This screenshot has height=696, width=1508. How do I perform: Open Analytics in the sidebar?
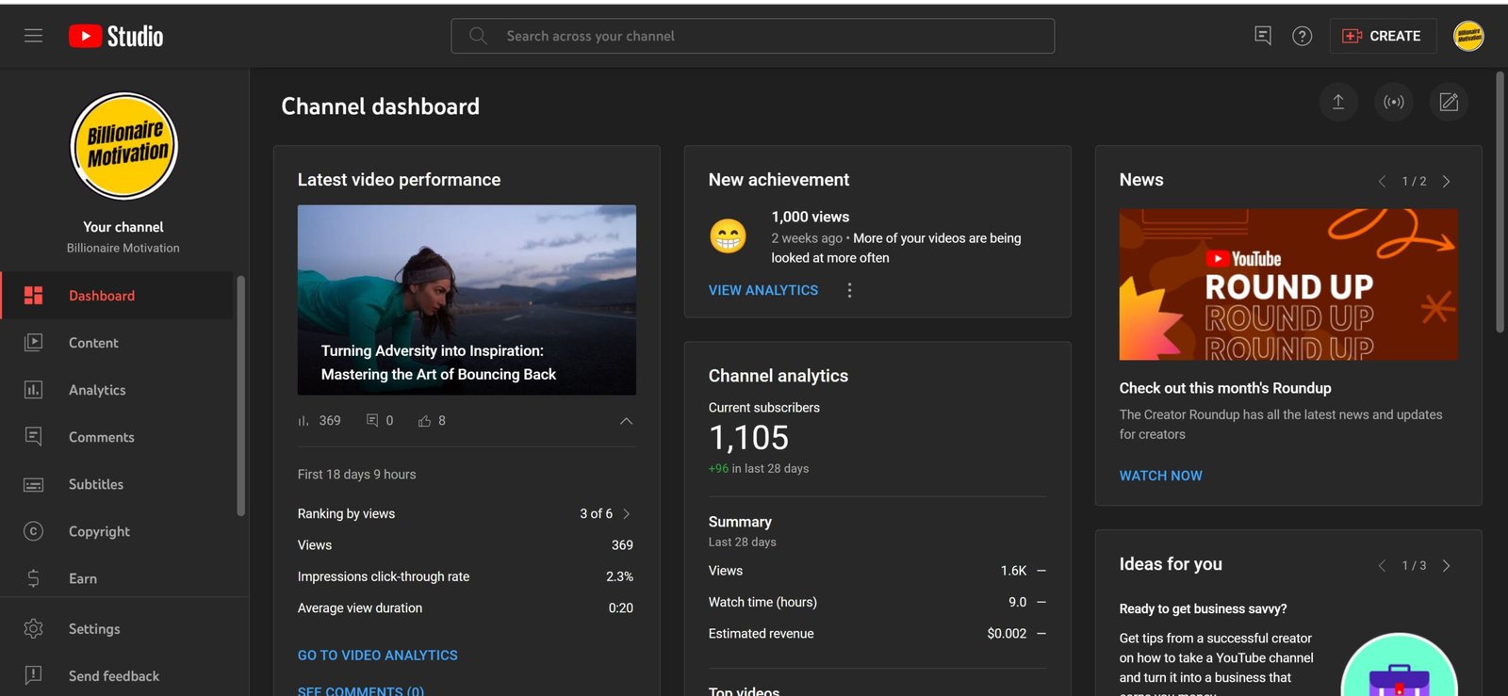coord(117,390)
